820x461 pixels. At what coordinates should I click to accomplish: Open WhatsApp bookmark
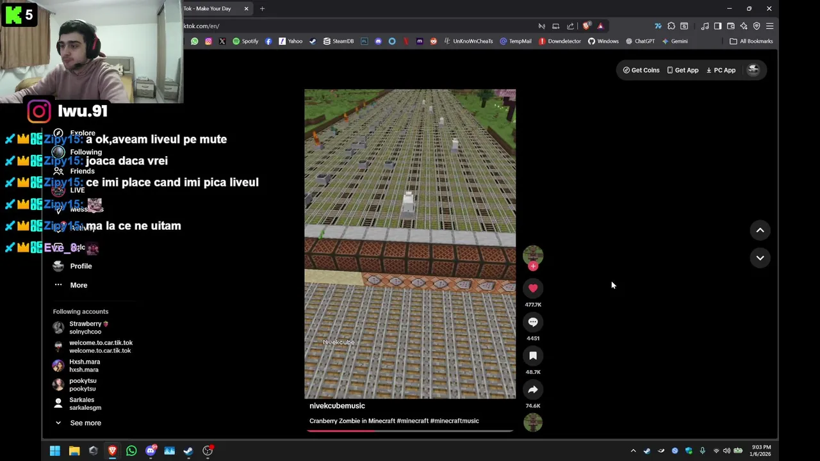[x=195, y=41]
